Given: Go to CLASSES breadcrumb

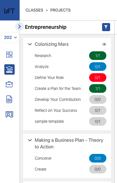Looking at the screenshot, I should click(x=34, y=10).
